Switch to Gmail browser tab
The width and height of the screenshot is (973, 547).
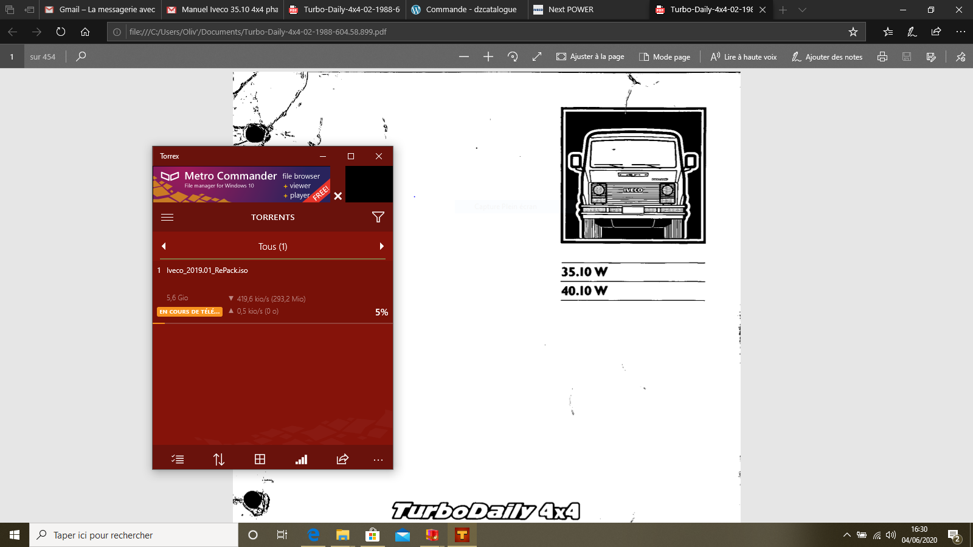tap(100, 10)
